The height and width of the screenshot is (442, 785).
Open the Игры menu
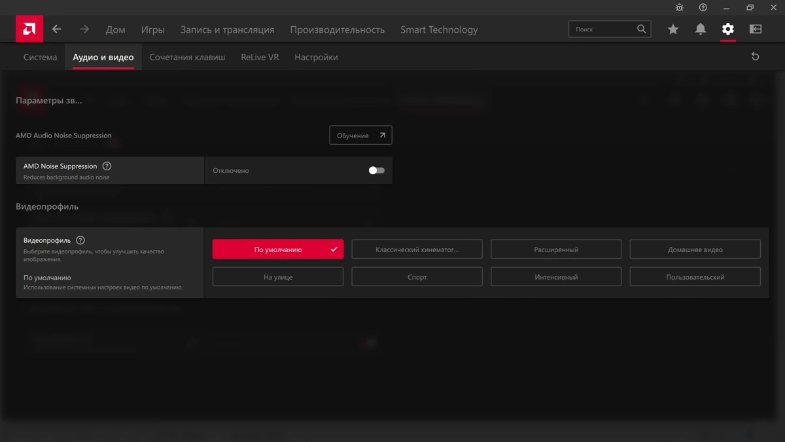[x=153, y=29]
